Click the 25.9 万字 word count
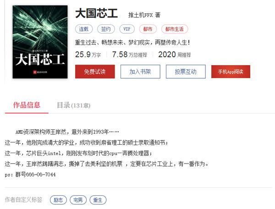 (88, 55)
